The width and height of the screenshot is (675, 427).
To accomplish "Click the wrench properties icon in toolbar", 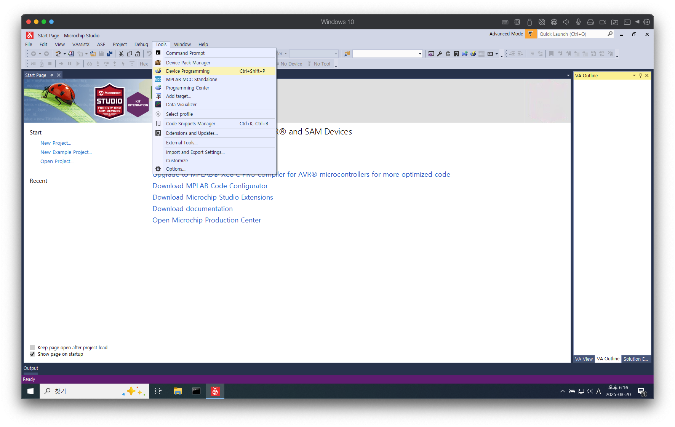I will 440,54.
